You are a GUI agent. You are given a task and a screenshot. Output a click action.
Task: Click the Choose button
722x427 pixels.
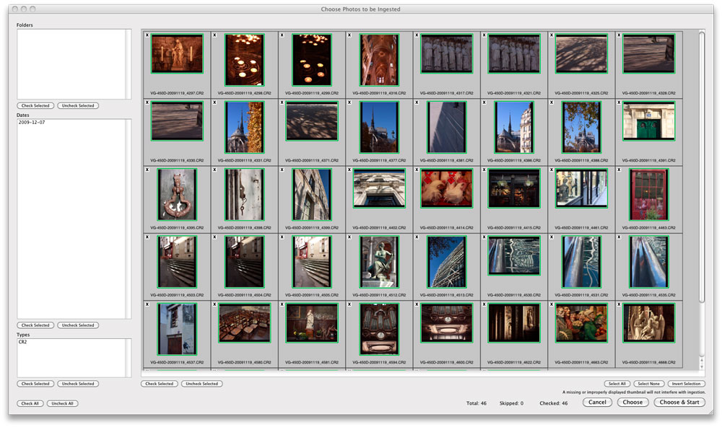click(x=632, y=402)
